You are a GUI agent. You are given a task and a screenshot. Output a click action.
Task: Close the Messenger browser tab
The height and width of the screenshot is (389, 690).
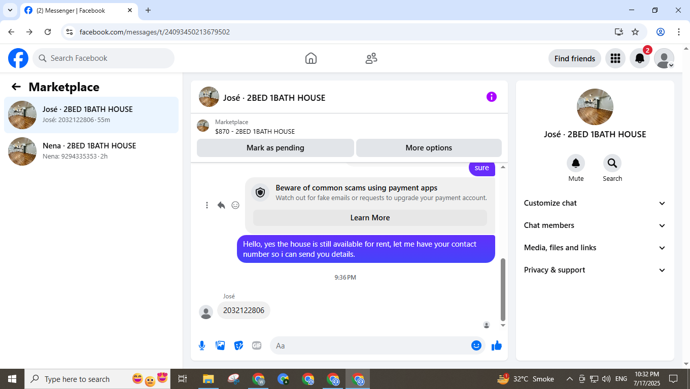[x=130, y=10]
